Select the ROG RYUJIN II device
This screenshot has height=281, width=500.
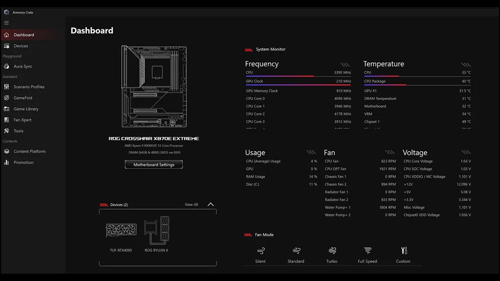tap(156, 231)
